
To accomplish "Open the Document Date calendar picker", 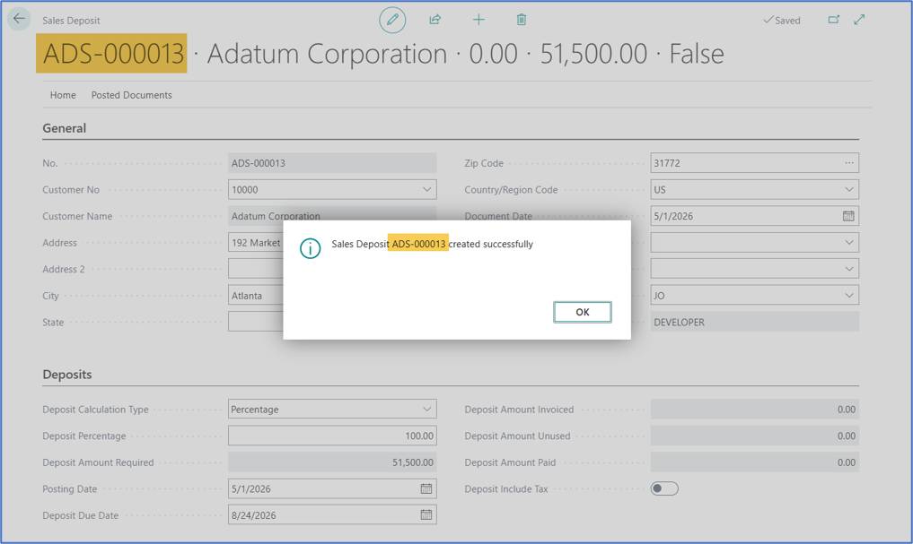I will pos(848,216).
